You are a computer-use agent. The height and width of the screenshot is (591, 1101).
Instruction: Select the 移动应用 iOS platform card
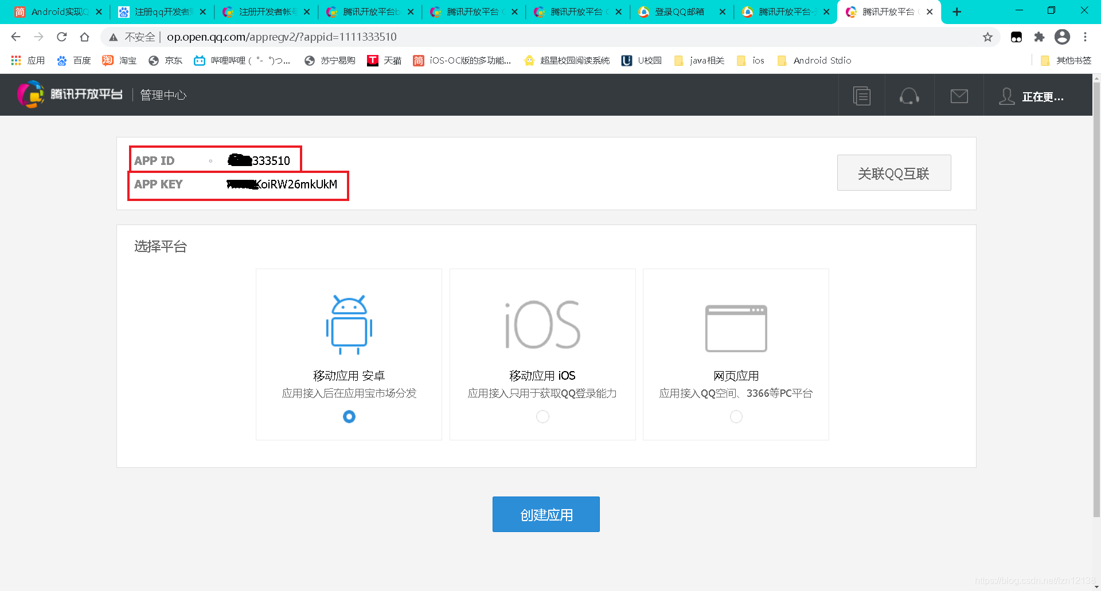(x=542, y=354)
